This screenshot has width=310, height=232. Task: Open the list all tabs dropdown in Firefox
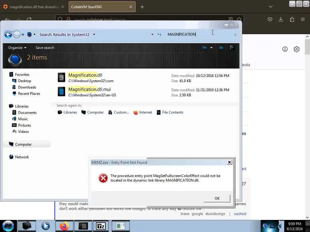(x=270, y=7)
